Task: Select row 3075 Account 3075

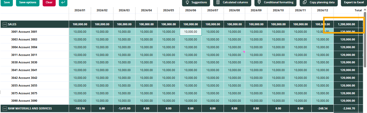Action: [x=34, y=93]
